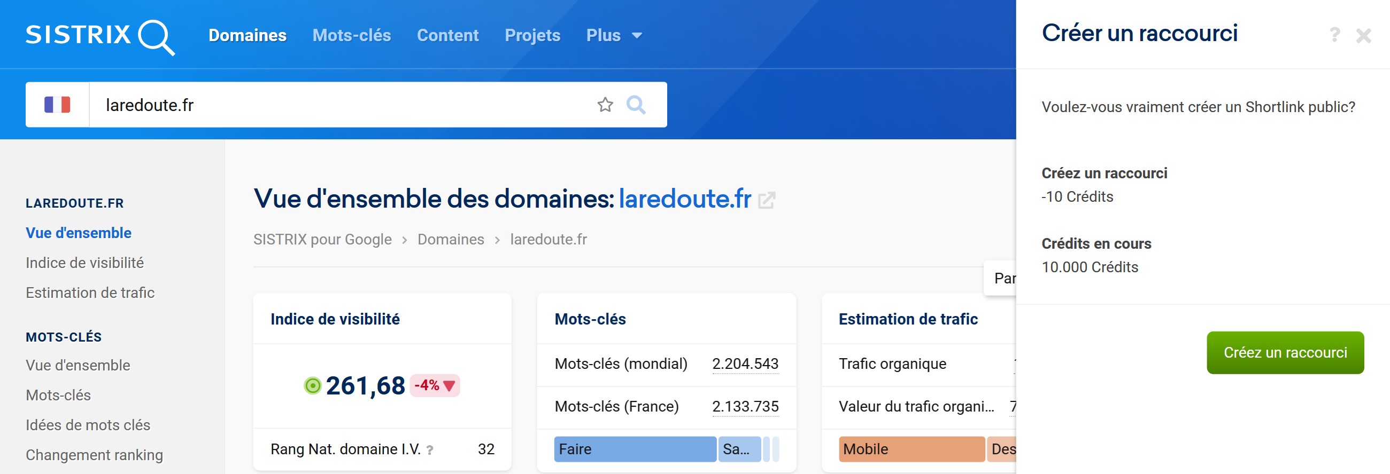Open the Projets tab
This screenshot has width=1390, height=474.
coord(532,36)
